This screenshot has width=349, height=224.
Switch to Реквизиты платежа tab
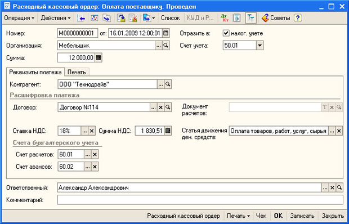tap(35, 72)
